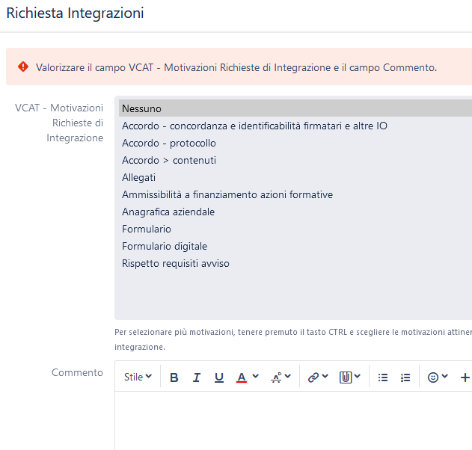
Task: Click the red text color A icon
Action: pos(242,377)
